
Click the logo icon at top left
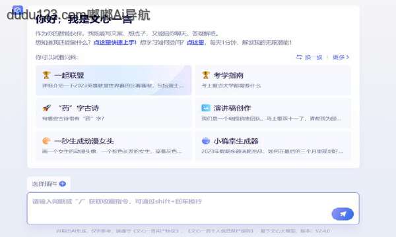18,11
